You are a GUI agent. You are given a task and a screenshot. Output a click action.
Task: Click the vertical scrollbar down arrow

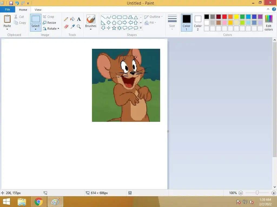(275, 187)
